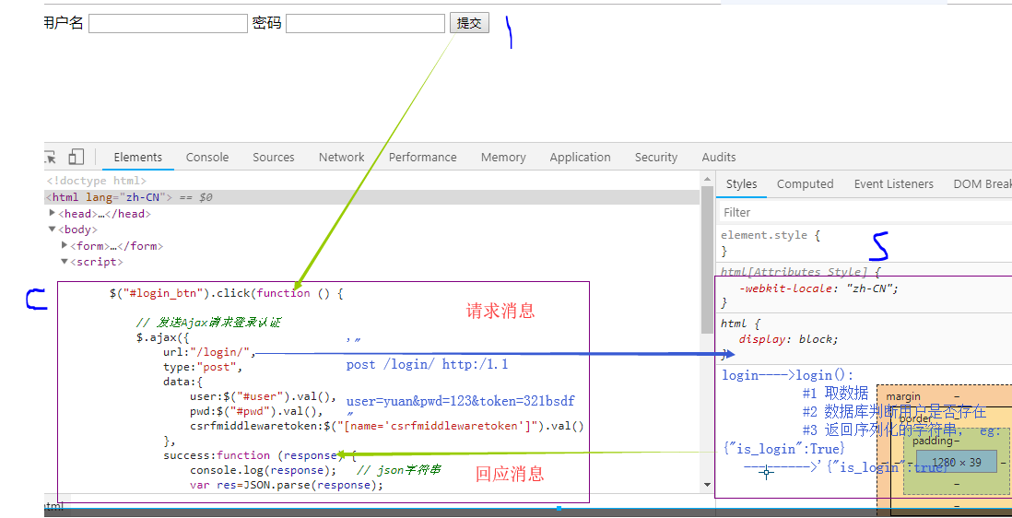Open the Computed sidebar tab

tap(805, 183)
